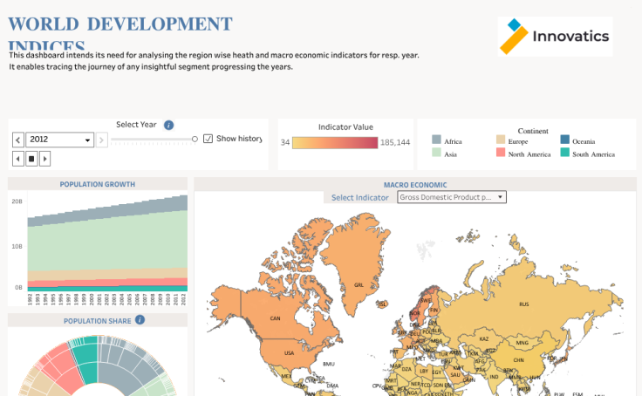
Task: Play the year animation backward
Action: (17, 158)
